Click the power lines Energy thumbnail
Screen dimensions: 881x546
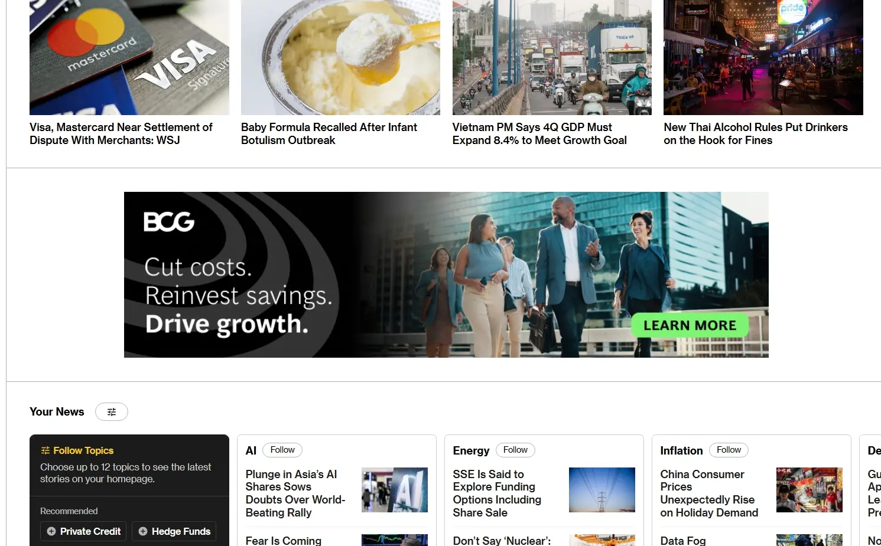point(602,490)
